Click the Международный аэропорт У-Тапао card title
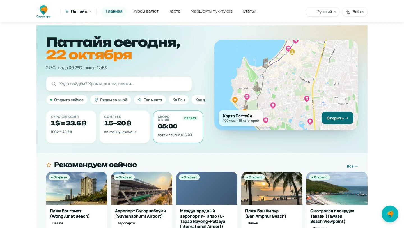 tap(203, 218)
